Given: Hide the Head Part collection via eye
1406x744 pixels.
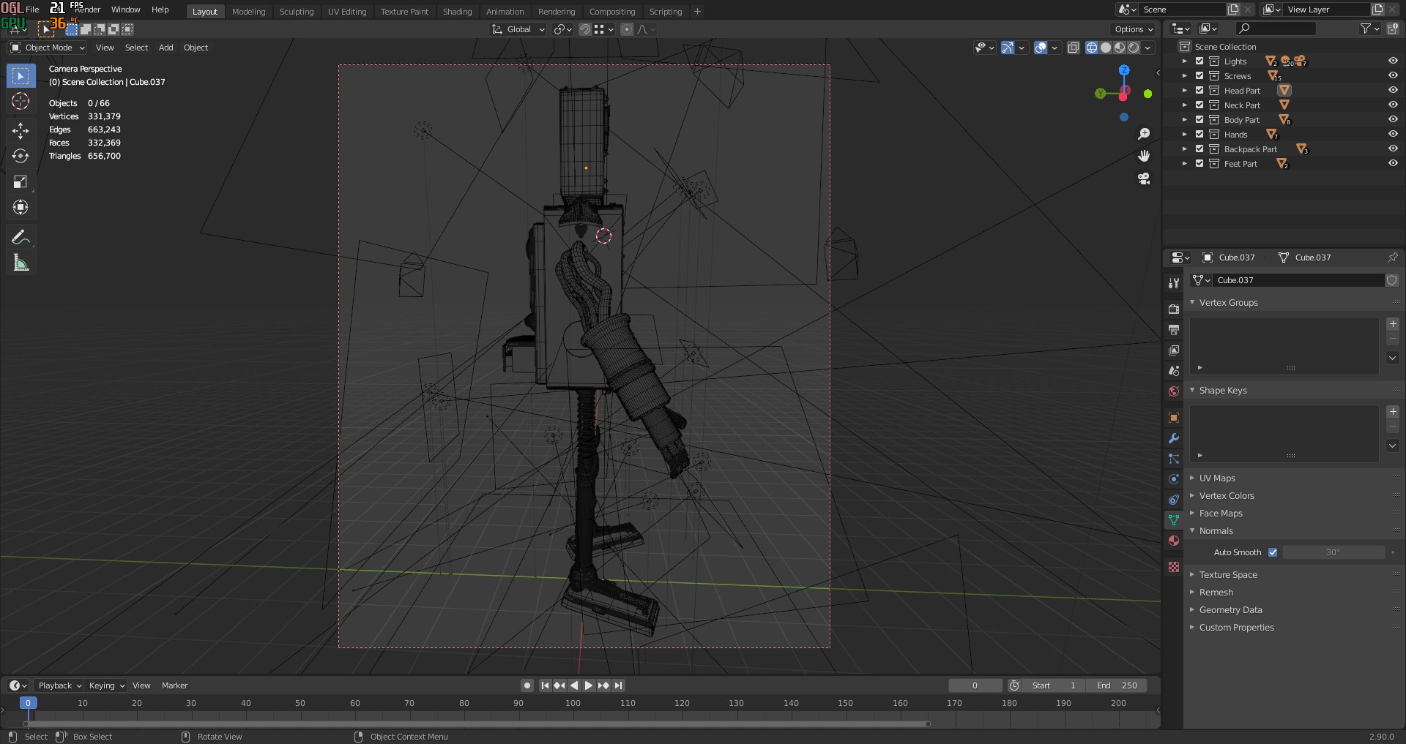Looking at the screenshot, I should 1393,91.
